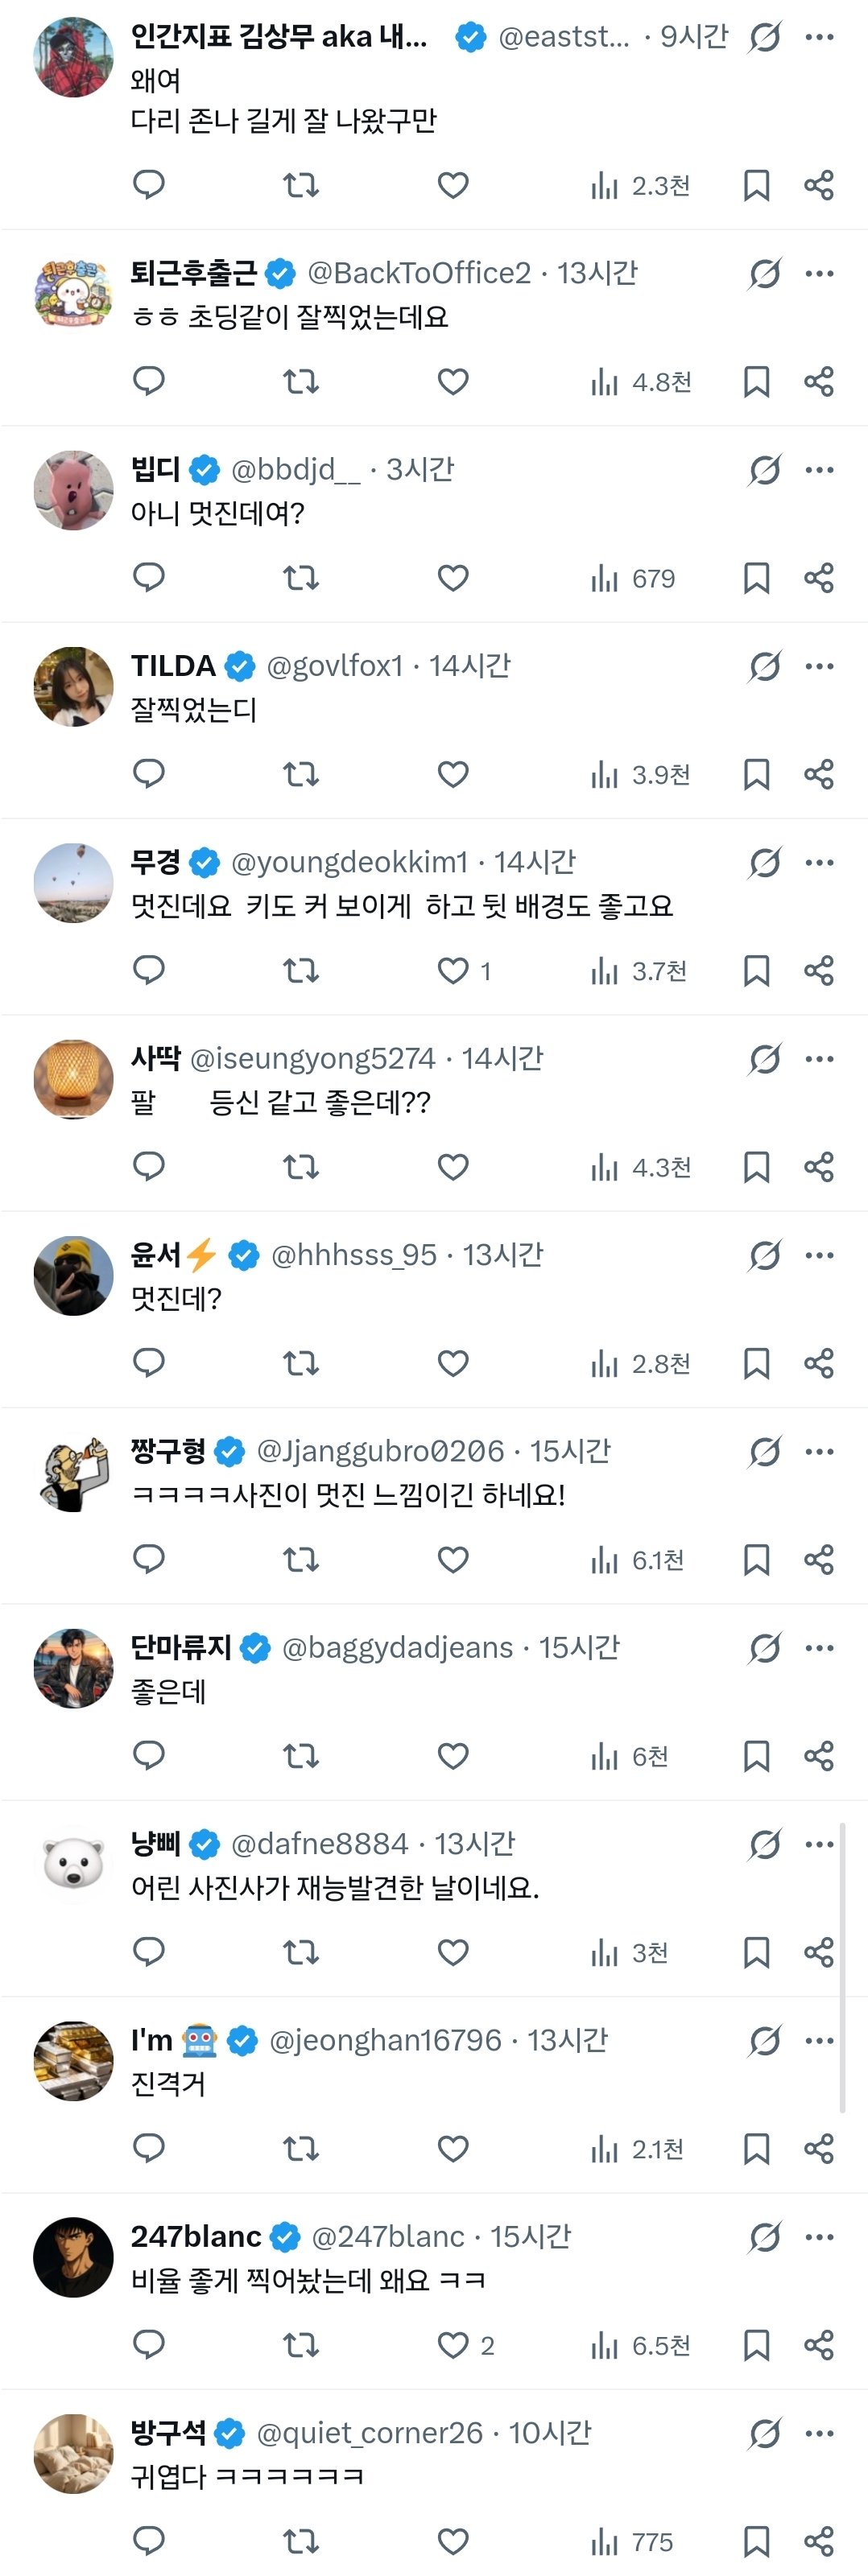Retweet the post by 빕디
Screen dimensions: 868x2576
click(300, 578)
